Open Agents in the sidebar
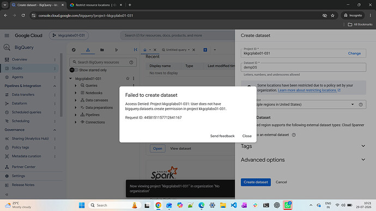 coord(17,77)
